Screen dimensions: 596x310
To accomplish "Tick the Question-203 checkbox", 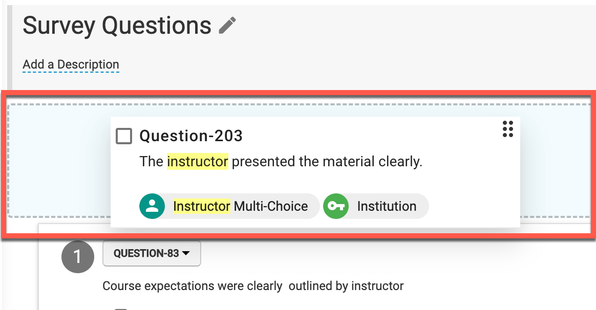I will coord(124,136).
